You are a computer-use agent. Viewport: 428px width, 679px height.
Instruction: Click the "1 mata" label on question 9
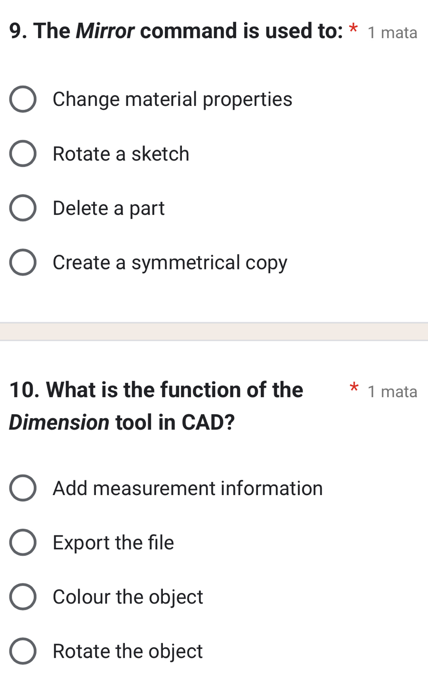pos(392,33)
